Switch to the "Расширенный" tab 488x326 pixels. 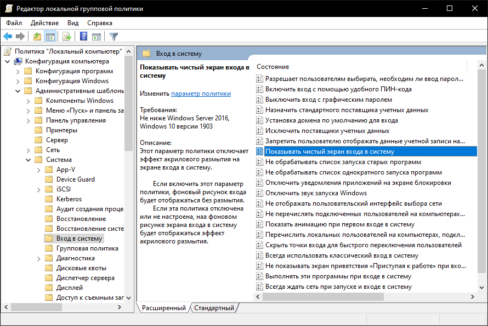[164, 308]
